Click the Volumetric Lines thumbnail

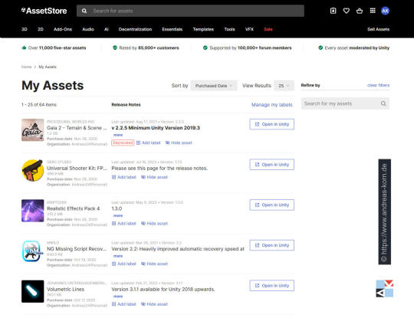33,291
